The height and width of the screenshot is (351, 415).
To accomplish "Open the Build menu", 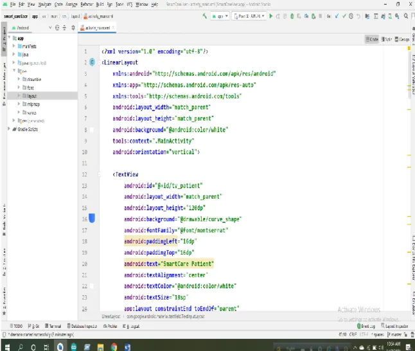I will click(100, 4).
